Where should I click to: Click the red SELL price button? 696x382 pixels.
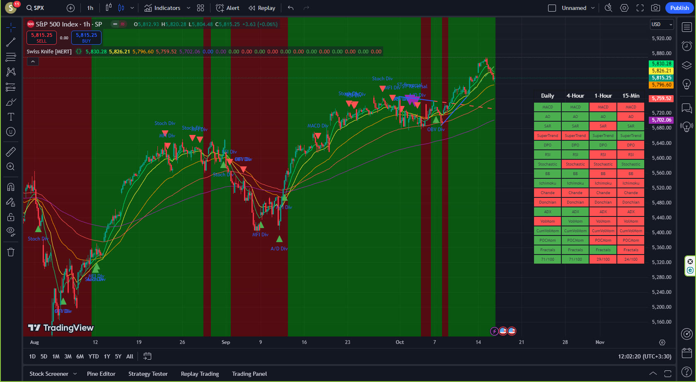pyautogui.click(x=42, y=38)
